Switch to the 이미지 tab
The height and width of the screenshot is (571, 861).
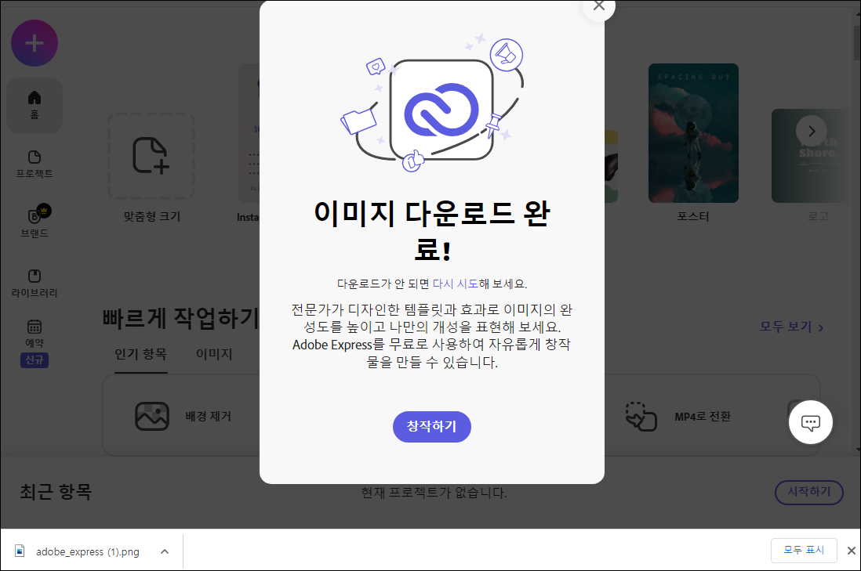214,354
